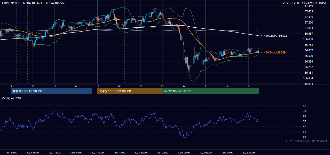
Task: Click hour label 16 under the price chart
Action: coord(98,86)
